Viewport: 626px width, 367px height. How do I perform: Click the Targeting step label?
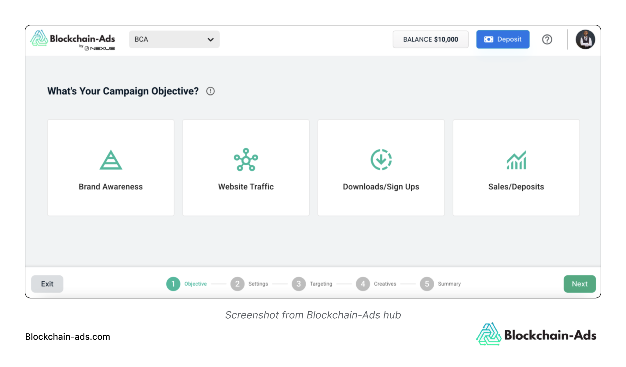pyautogui.click(x=321, y=284)
